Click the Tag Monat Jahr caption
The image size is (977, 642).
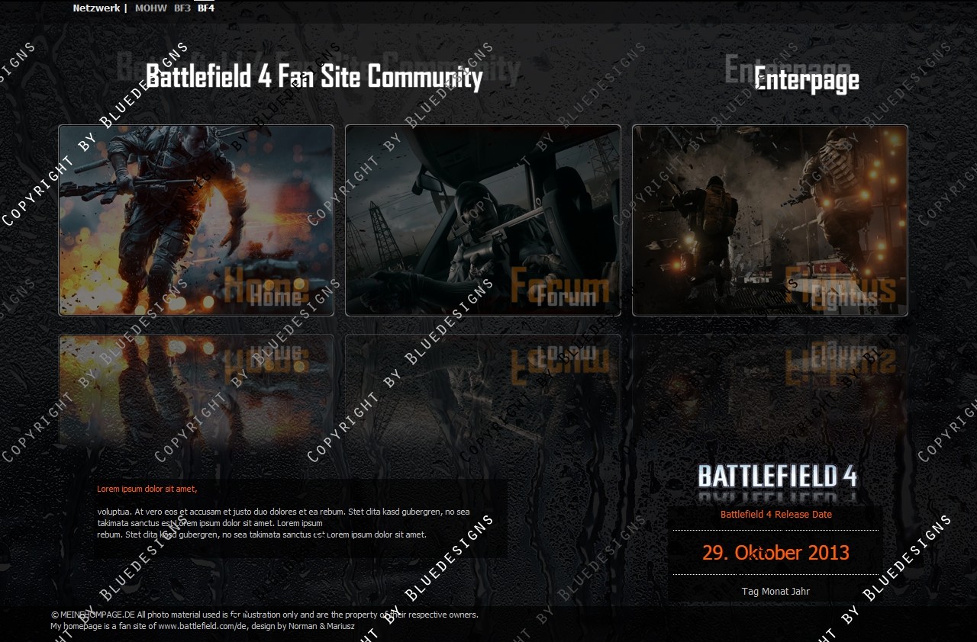click(775, 592)
